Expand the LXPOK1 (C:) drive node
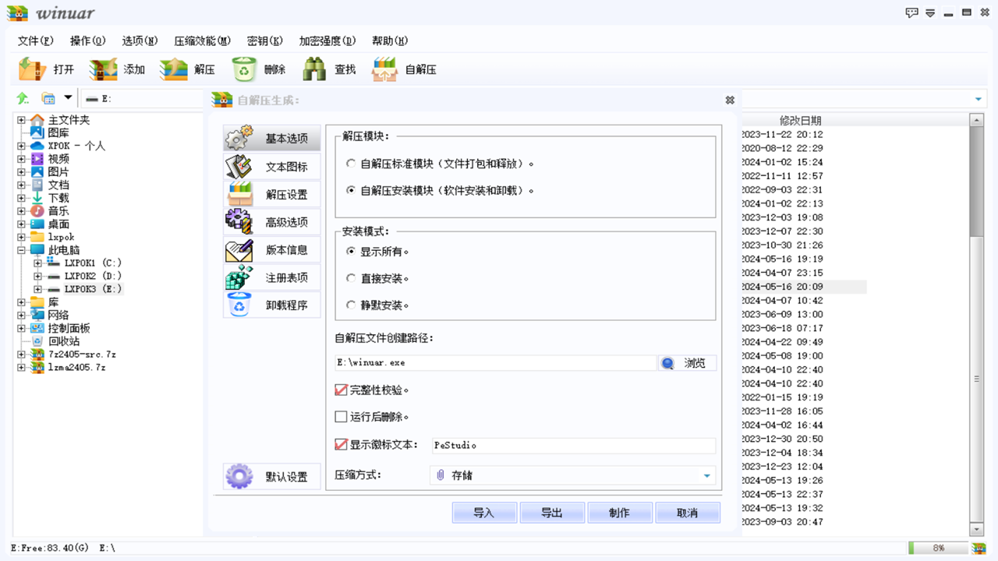The height and width of the screenshot is (561, 998). click(x=37, y=262)
